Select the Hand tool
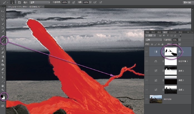194x114 pixels. coord(3,86)
